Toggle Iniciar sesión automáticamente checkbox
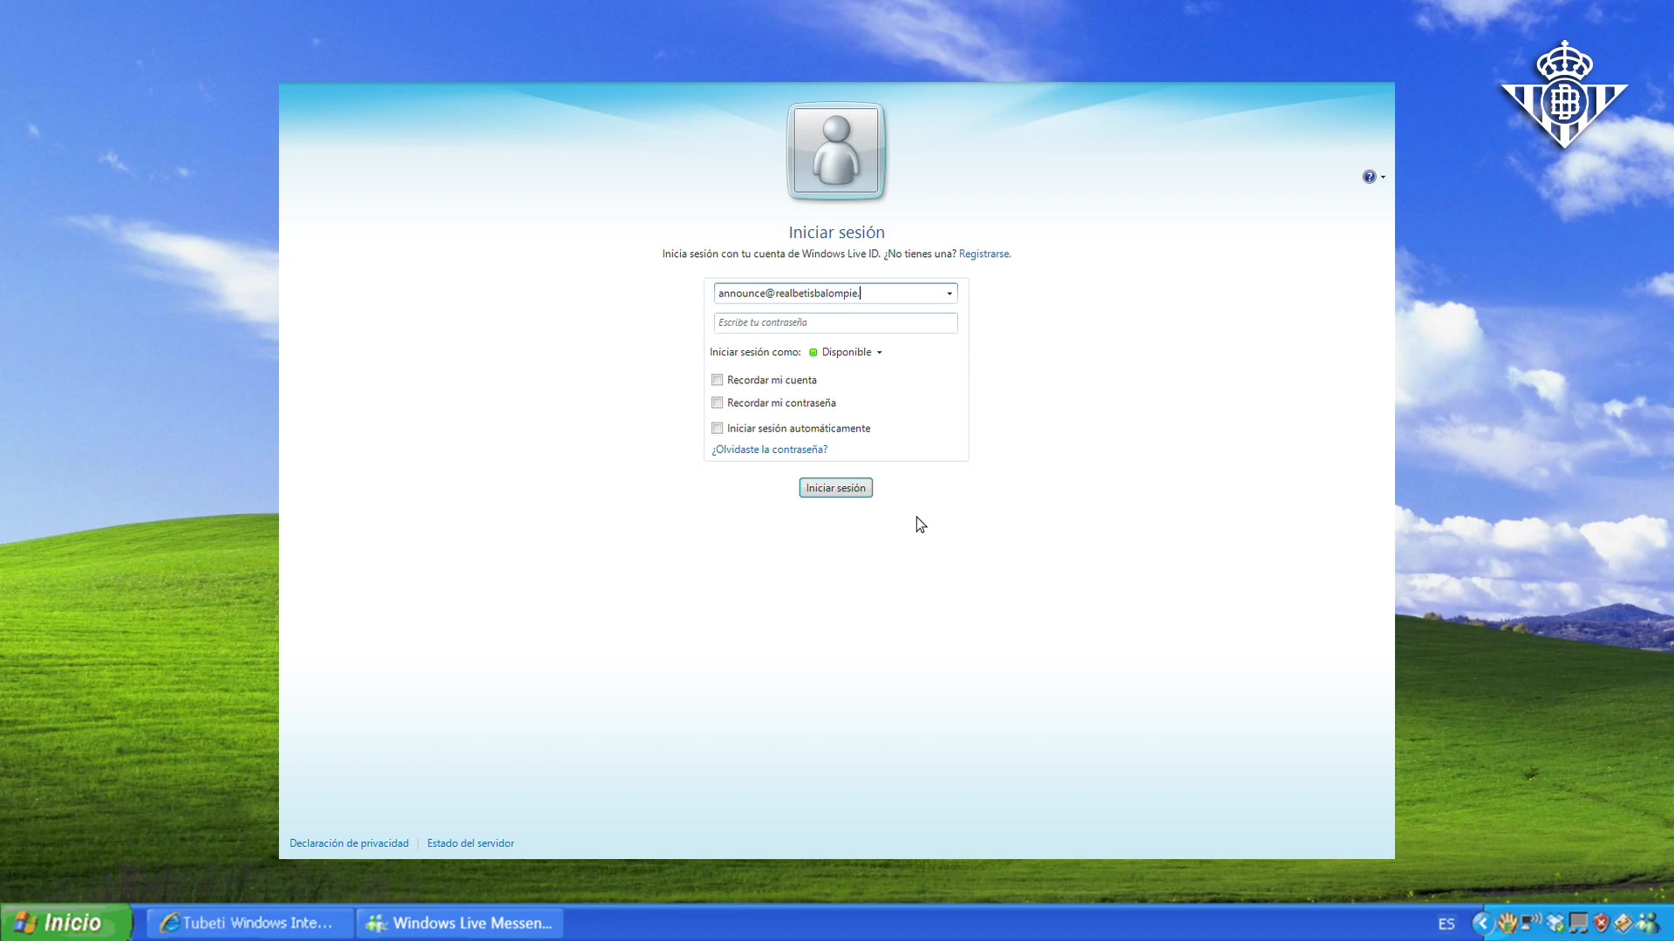The width and height of the screenshot is (1674, 941). (718, 428)
